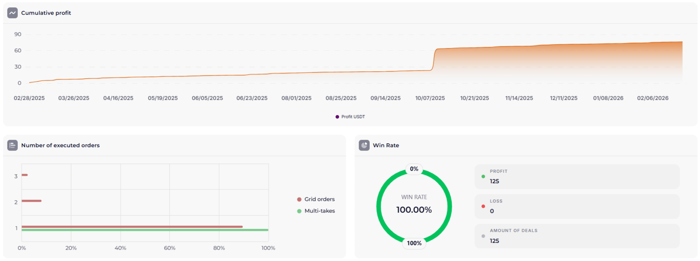Click the green Multi-takes bar at level 1

145,230
